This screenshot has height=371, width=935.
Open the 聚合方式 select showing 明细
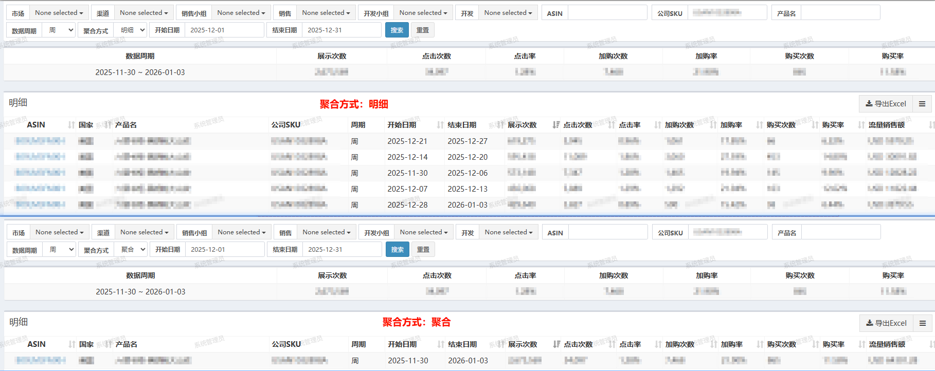coord(131,30)
